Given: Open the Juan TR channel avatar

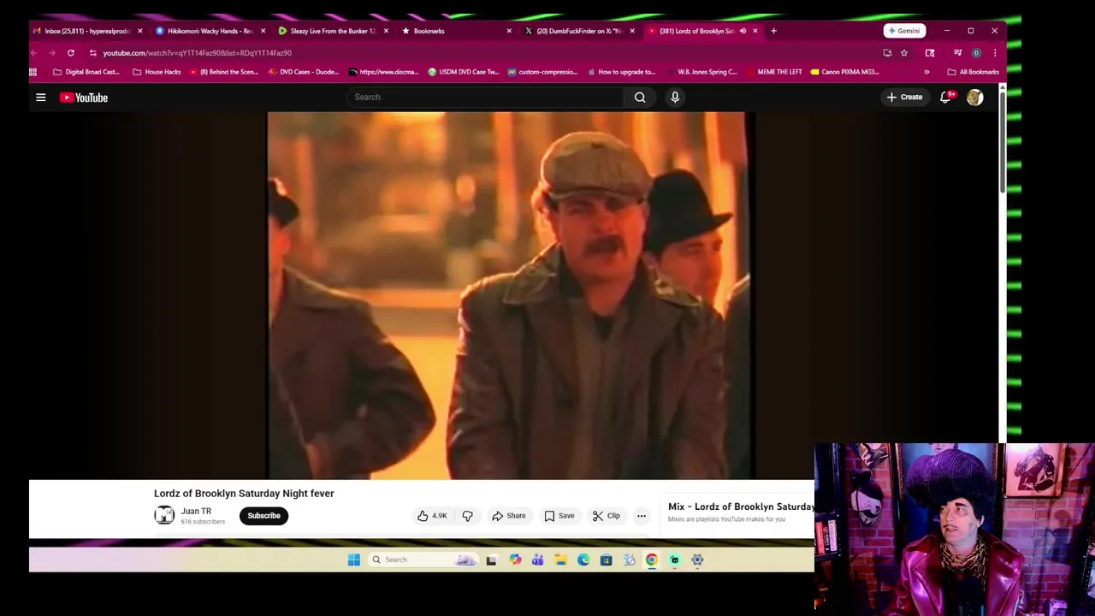Looking at the screenshot, I should [x=164, y=515].
